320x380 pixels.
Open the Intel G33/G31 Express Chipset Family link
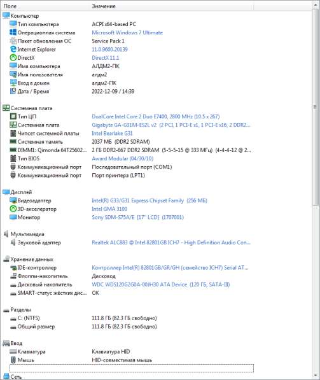point(150,201)
